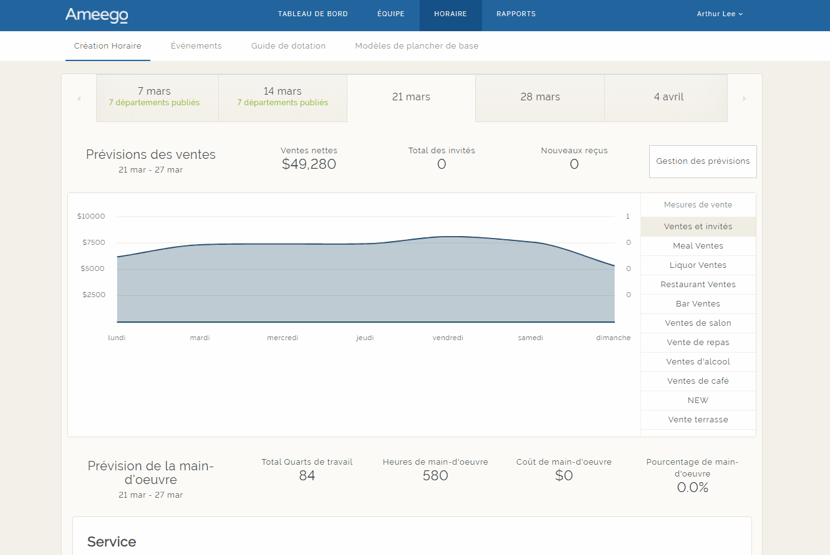Select the 4 avril week

[x=668, y=97]
